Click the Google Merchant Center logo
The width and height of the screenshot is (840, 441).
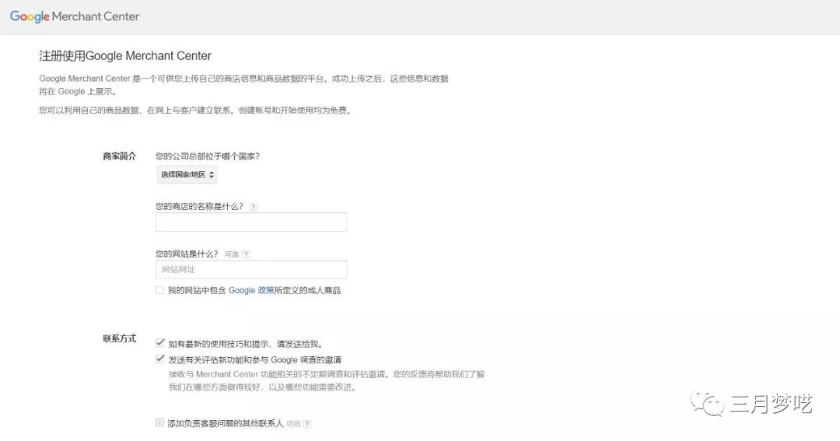click(75, 16)
